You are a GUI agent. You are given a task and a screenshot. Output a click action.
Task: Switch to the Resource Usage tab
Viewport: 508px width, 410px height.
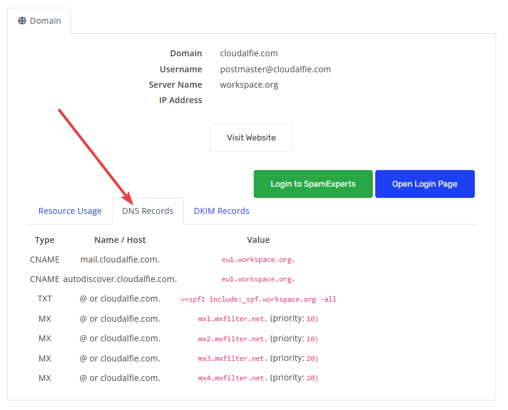click(70, 211)
